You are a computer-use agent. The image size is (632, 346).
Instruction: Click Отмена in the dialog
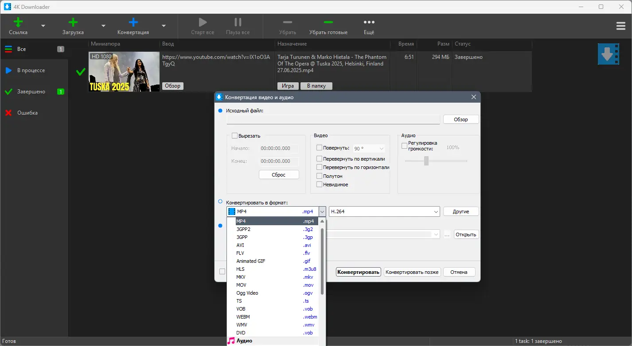(459, 272)
